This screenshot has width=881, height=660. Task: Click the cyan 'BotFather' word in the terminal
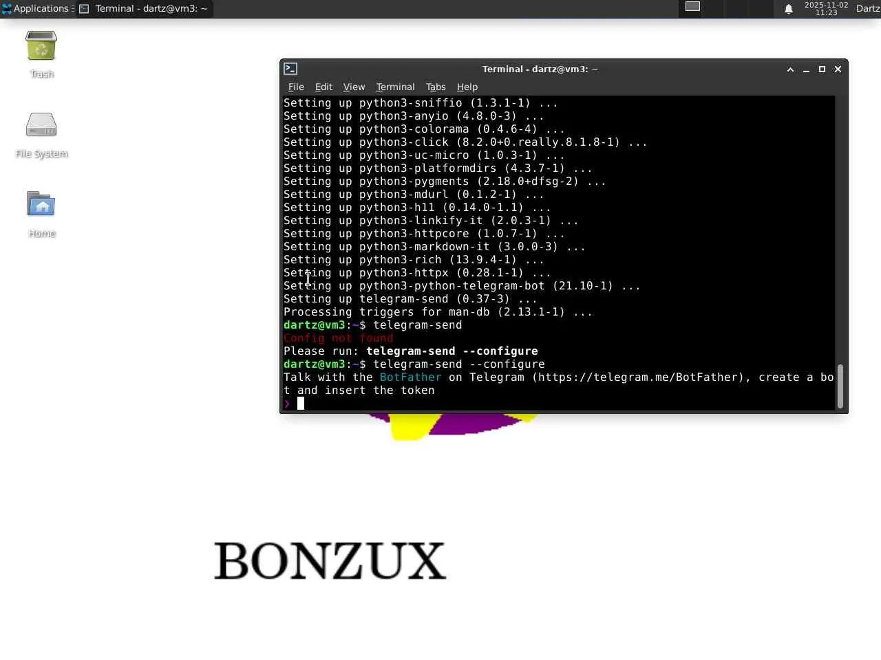411,377
